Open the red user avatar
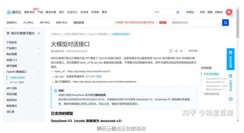244x133 pixels. tap(229, 12)
